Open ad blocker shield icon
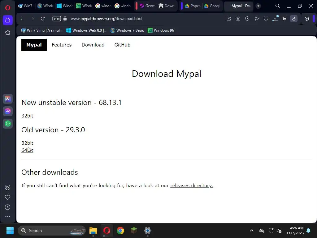This screenshot has width=317, height=238. click(x=247, y=19)
